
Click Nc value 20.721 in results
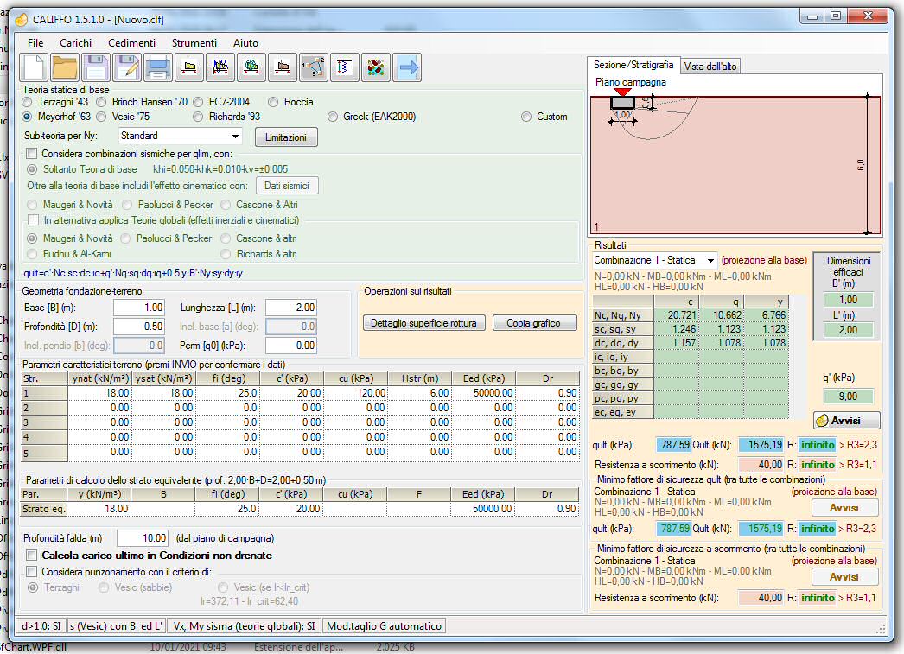click(676, 315)
